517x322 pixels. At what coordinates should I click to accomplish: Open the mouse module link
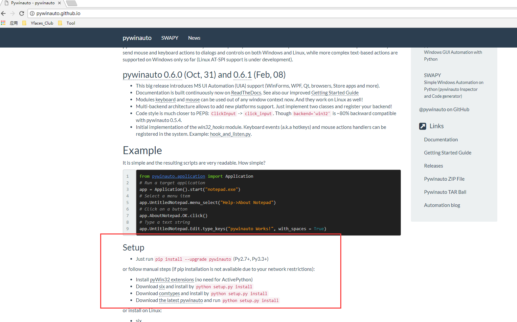193,100
